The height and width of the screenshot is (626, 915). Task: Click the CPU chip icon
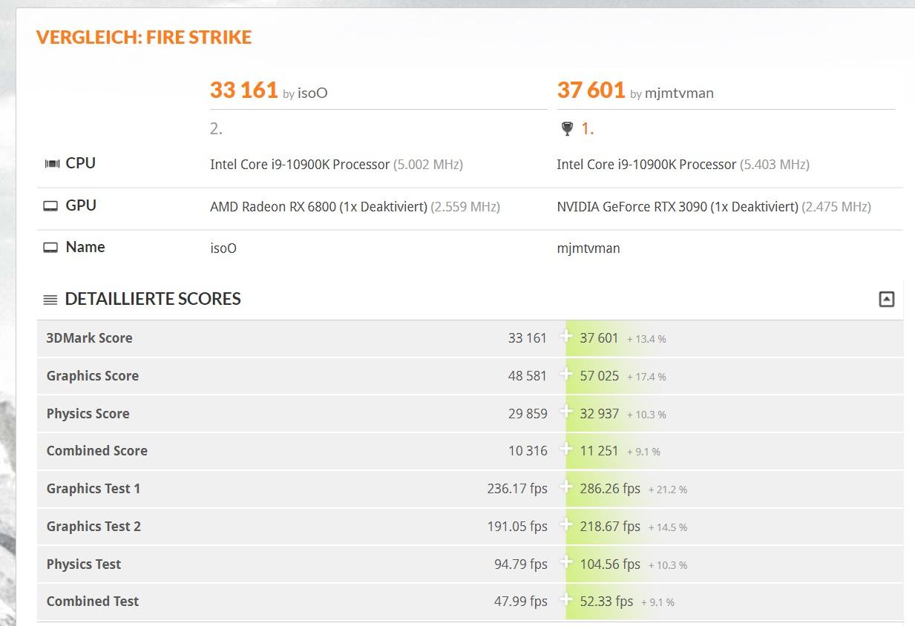(x=52, y=163)
